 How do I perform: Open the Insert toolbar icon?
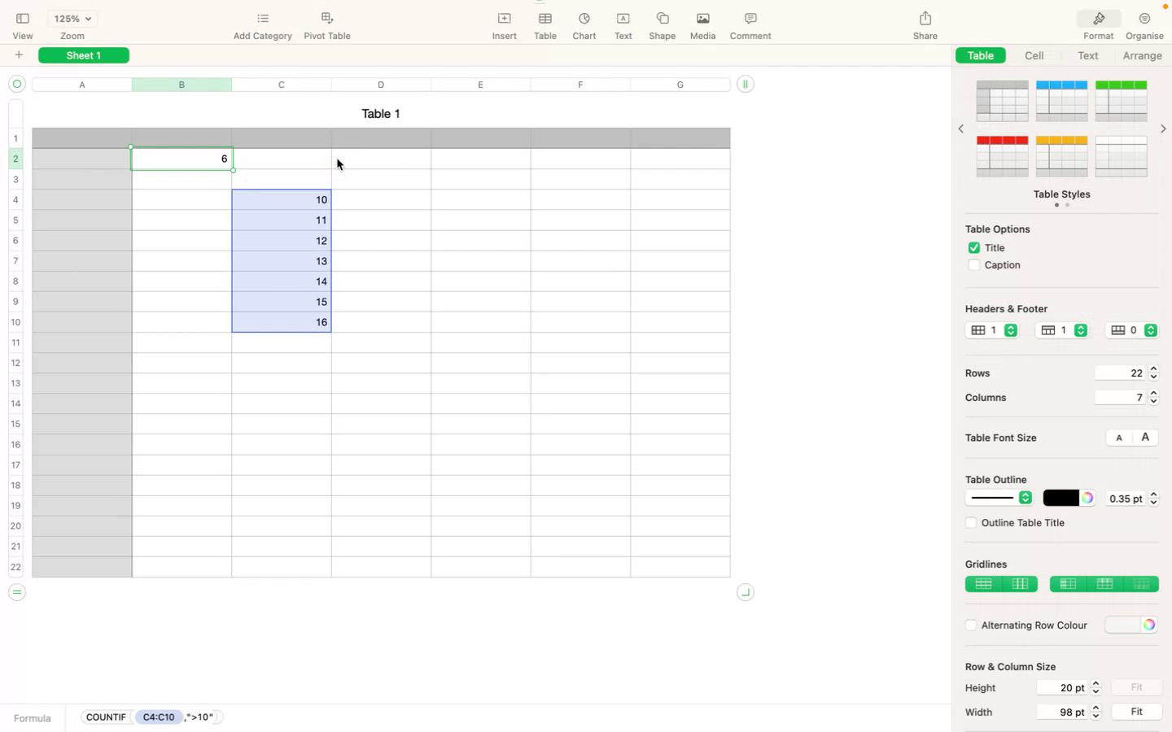pyautogui.click(x=505, y=19)
